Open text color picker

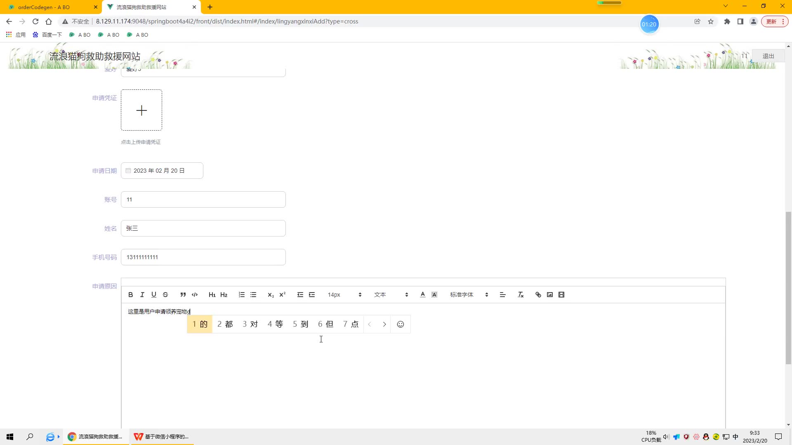423,295
